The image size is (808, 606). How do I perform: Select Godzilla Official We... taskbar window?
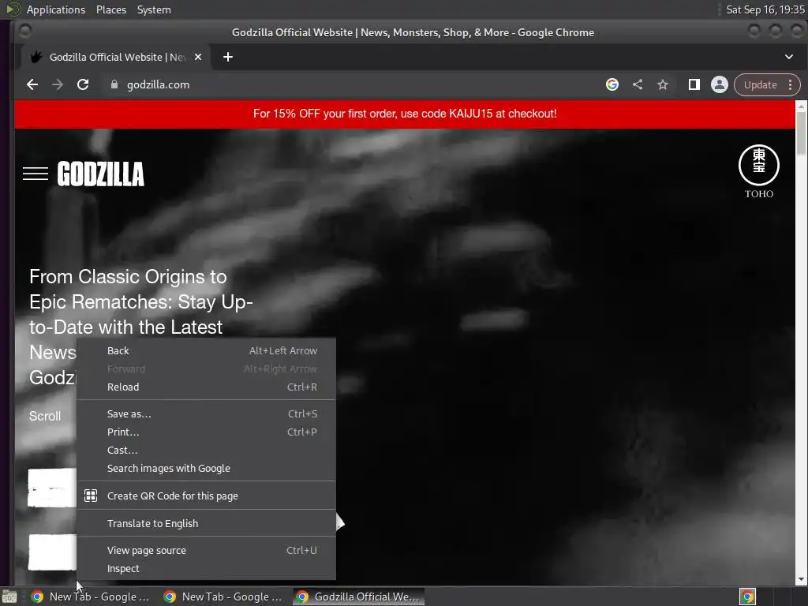(359, 597)
